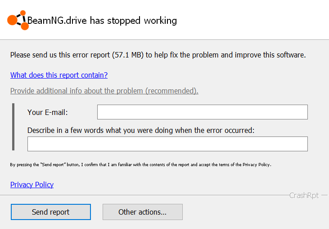Open the Other actions... menu button
Viewport: 329px width, 229px height.
143,212
